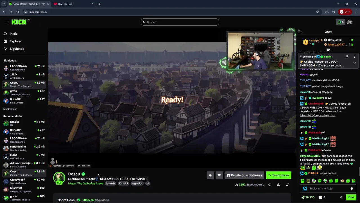This screenshot has width=360, height=203.
Task: Open sandraskins Stardew Valley channel
Action: [24, 148]
